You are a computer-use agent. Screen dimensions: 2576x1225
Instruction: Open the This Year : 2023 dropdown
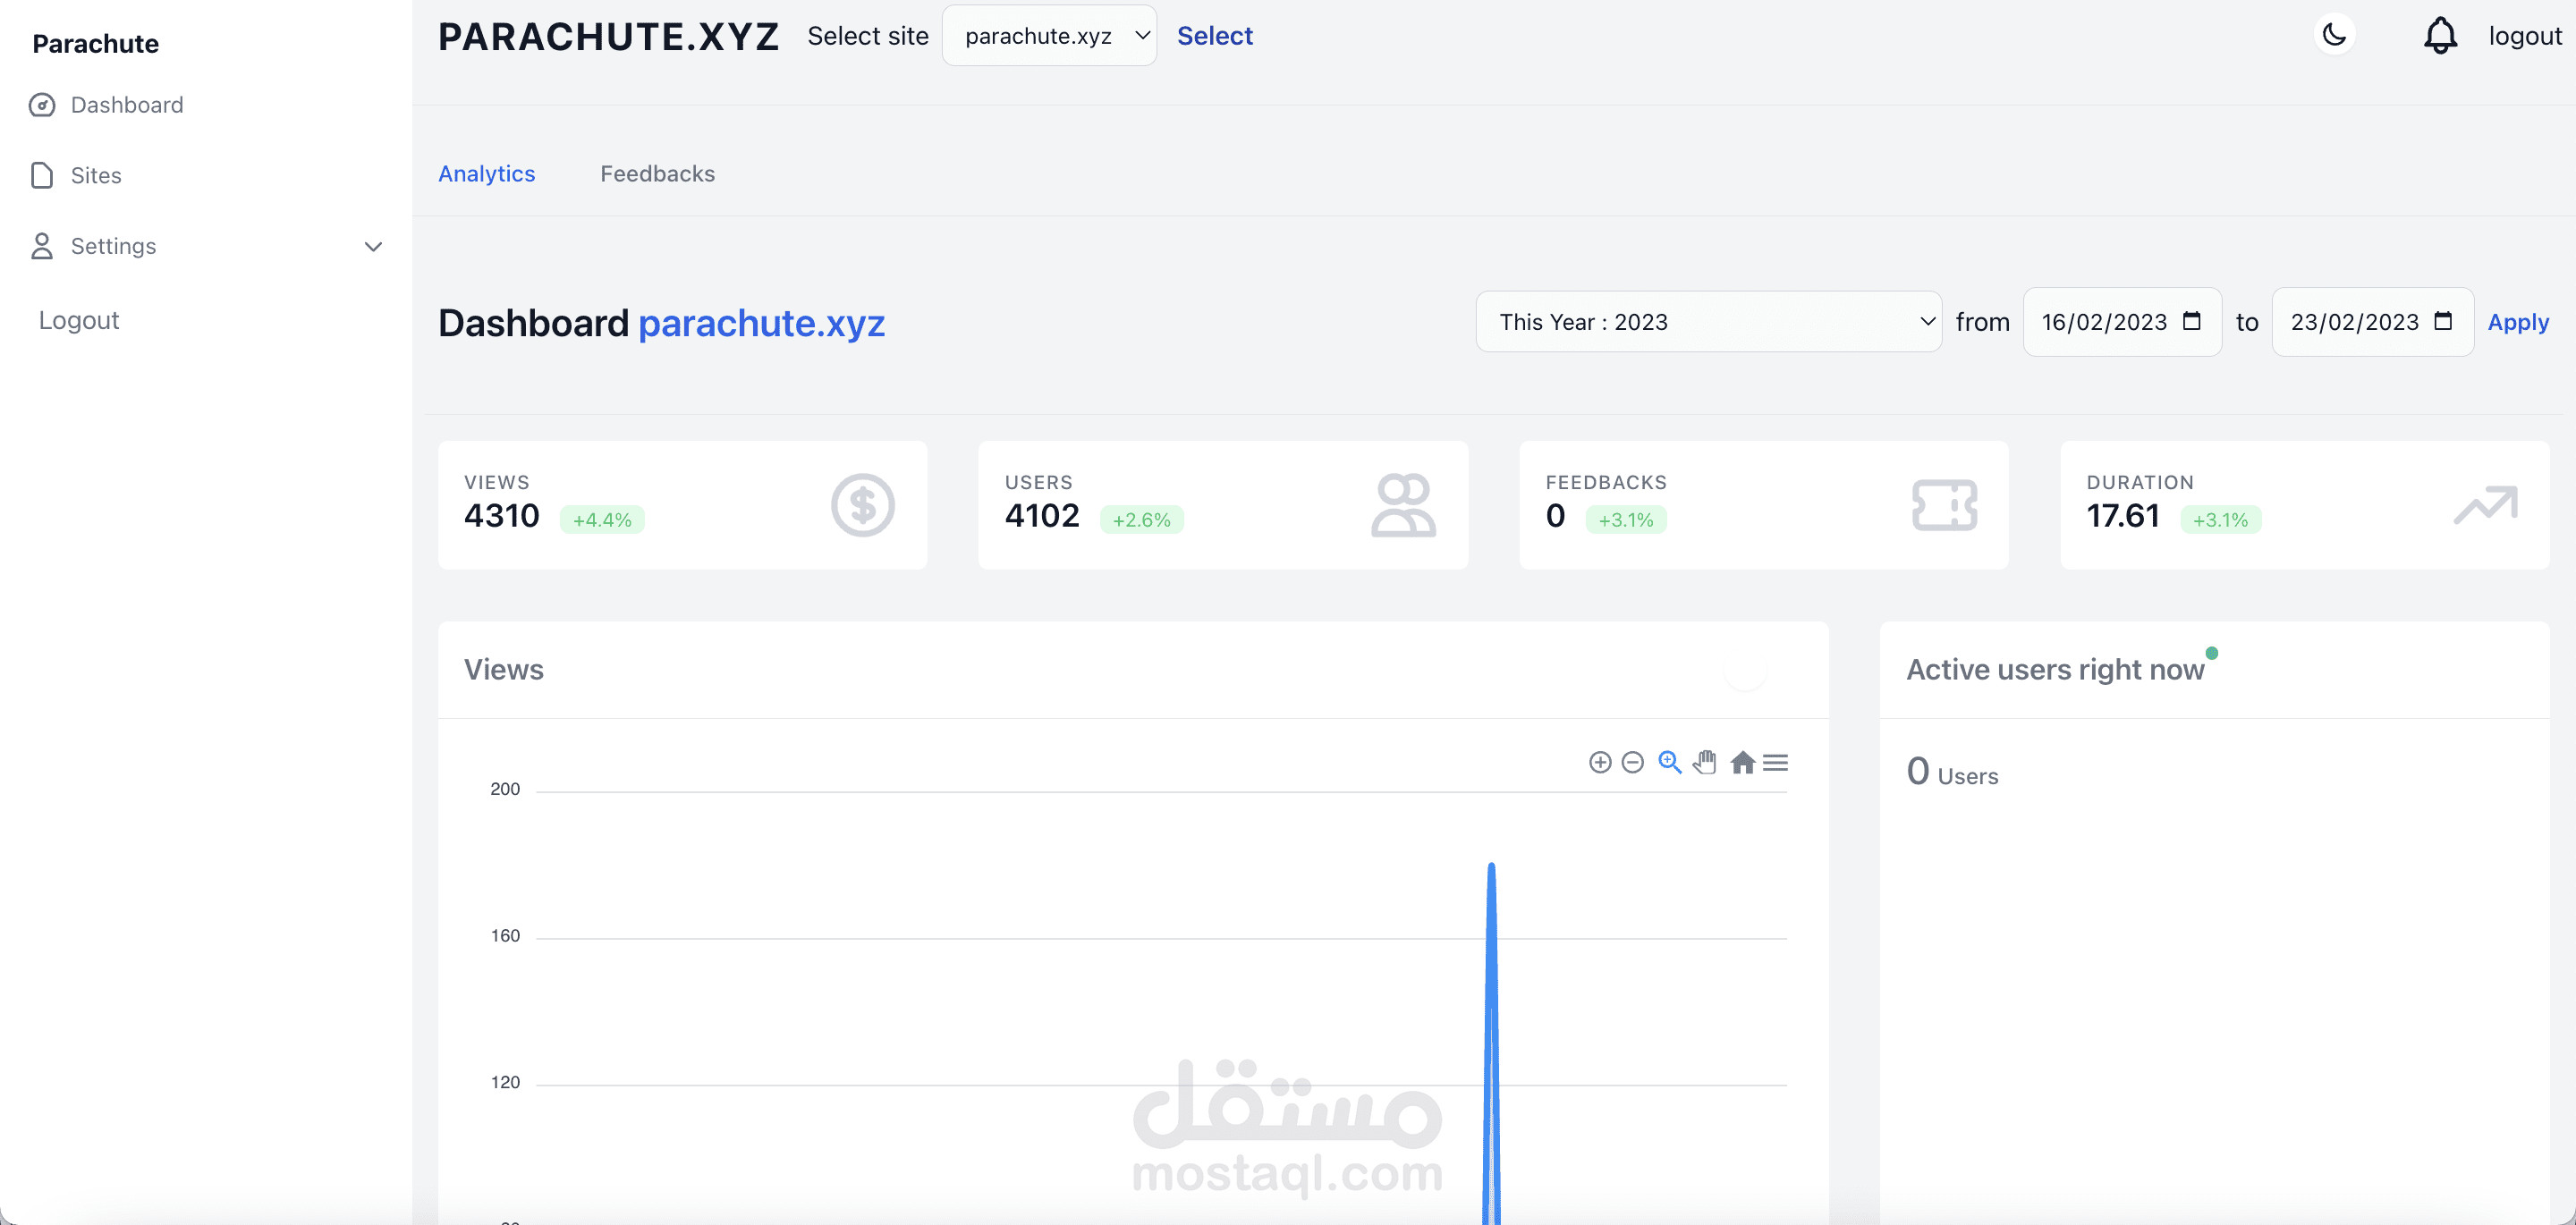coord(1708,322)
